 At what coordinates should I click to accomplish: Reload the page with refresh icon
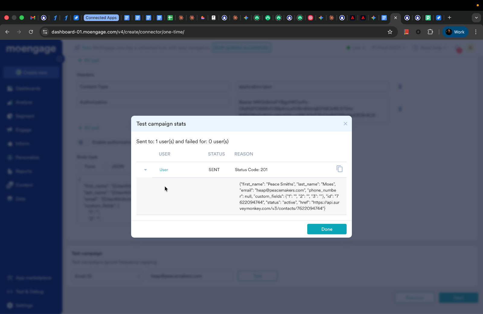click(x=31, y=32)
